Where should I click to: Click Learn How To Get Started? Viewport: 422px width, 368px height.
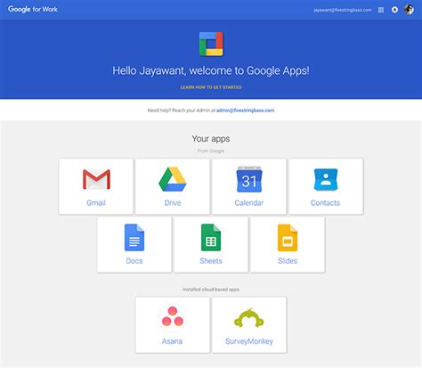coord(211,87)
